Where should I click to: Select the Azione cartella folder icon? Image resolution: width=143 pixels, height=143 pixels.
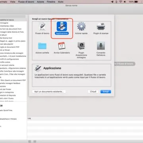(42, 46)
